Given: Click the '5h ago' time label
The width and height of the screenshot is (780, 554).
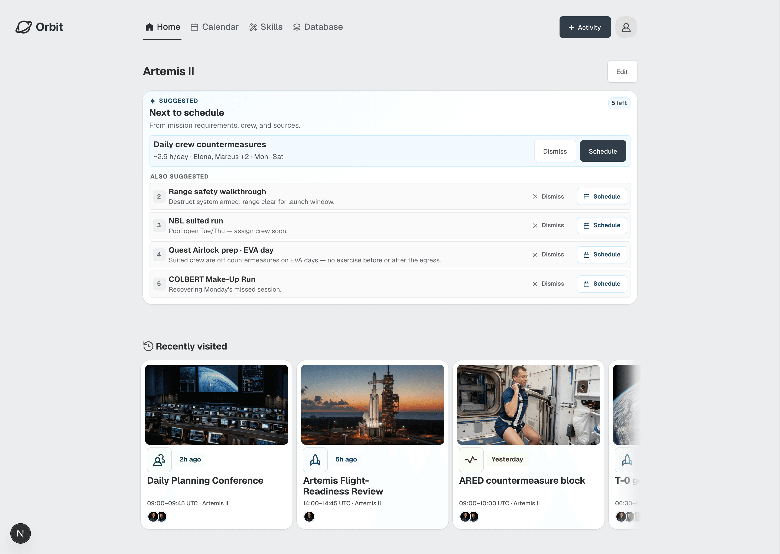Looking at the screenshot, I should pos(346,460).
